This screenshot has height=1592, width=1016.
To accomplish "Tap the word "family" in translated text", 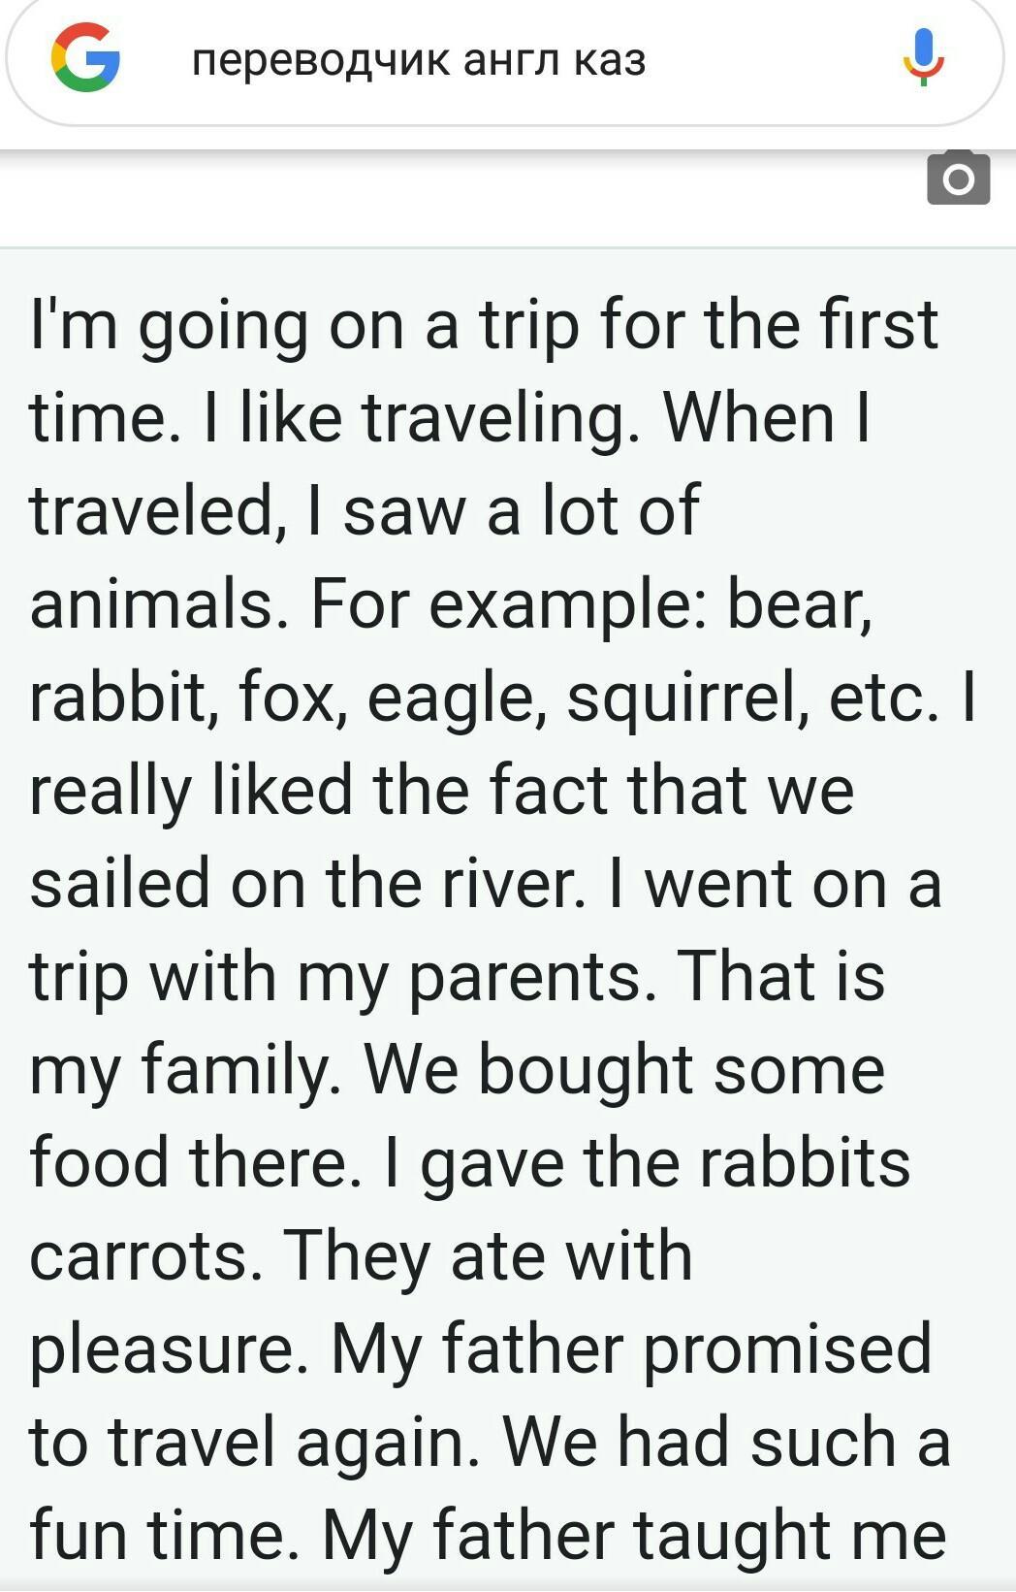I will click(237, 1070).
